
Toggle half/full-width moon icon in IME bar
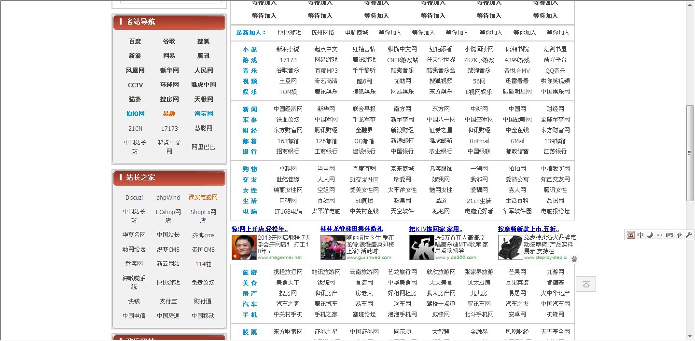click(x=650, y=235)
